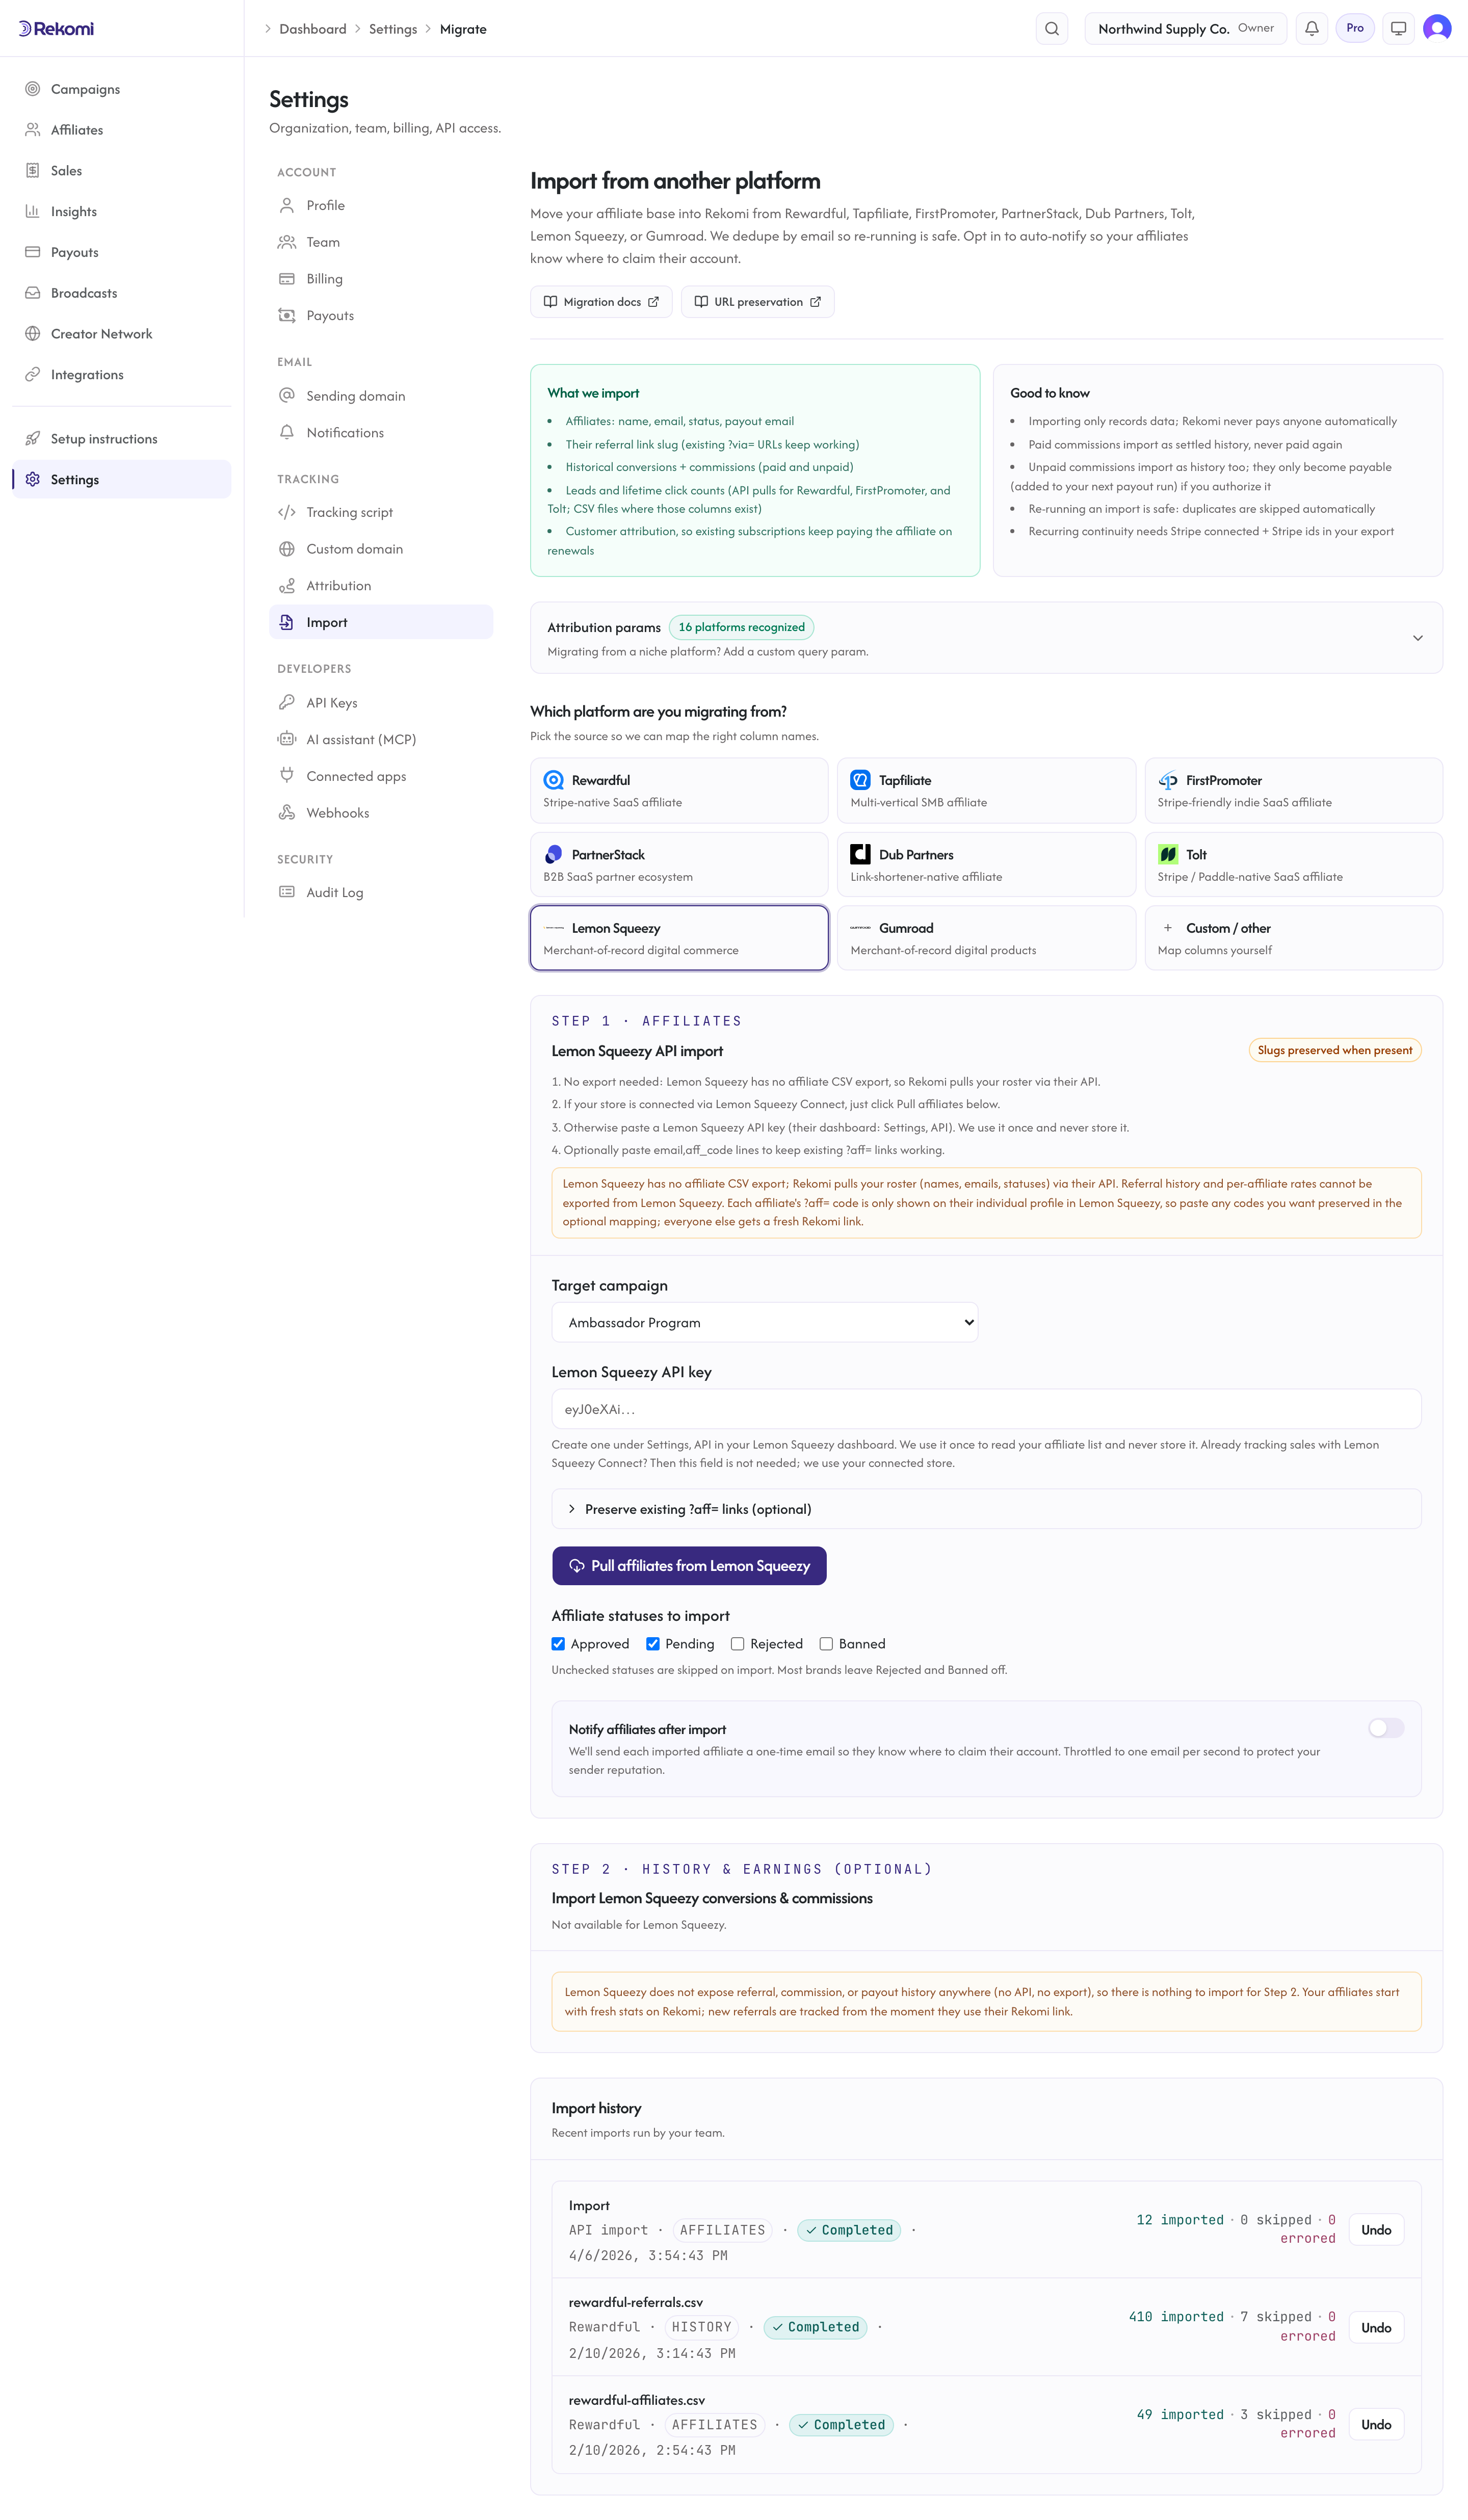Enable Notify affiliates after import toggle
The height and width of the screenshot is (2520, 1468).
(1386, 1728)
